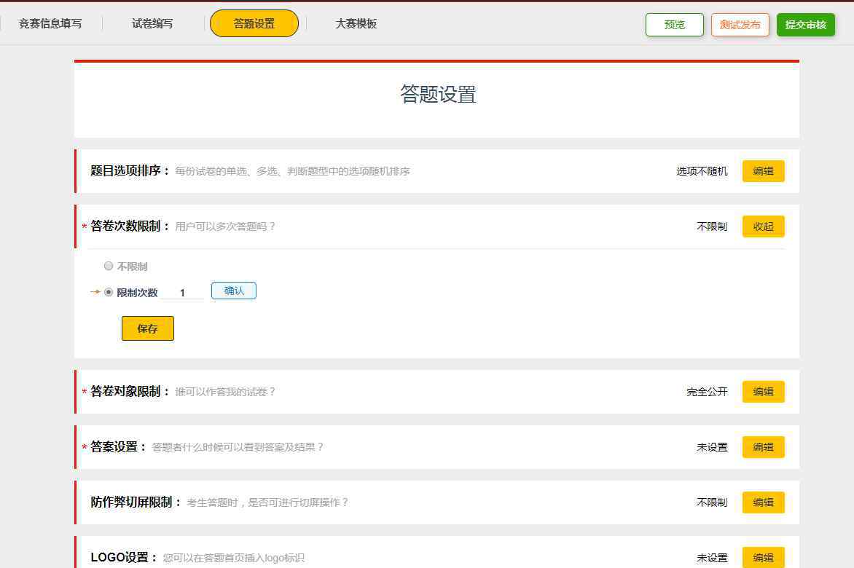This screenshot has width=854, height=568.
Task: Click the 测试发布 button
Action: click(x=740, y=25)
